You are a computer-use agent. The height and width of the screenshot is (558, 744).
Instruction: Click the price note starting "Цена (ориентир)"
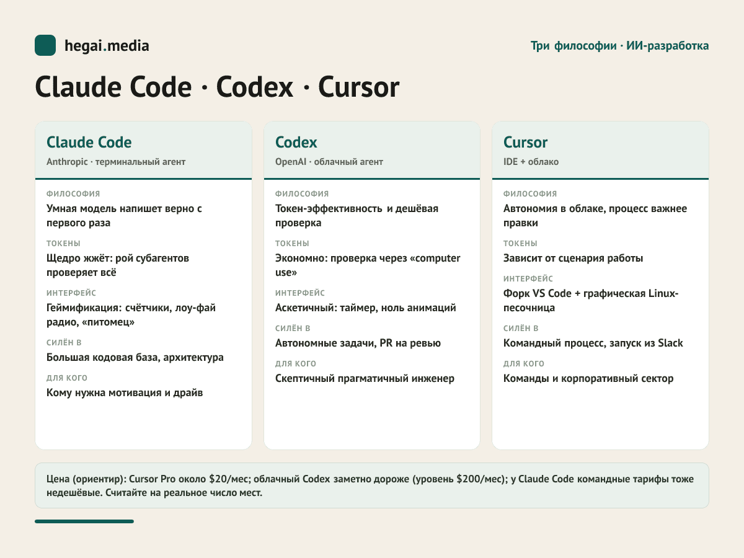[x=371, y=486]
